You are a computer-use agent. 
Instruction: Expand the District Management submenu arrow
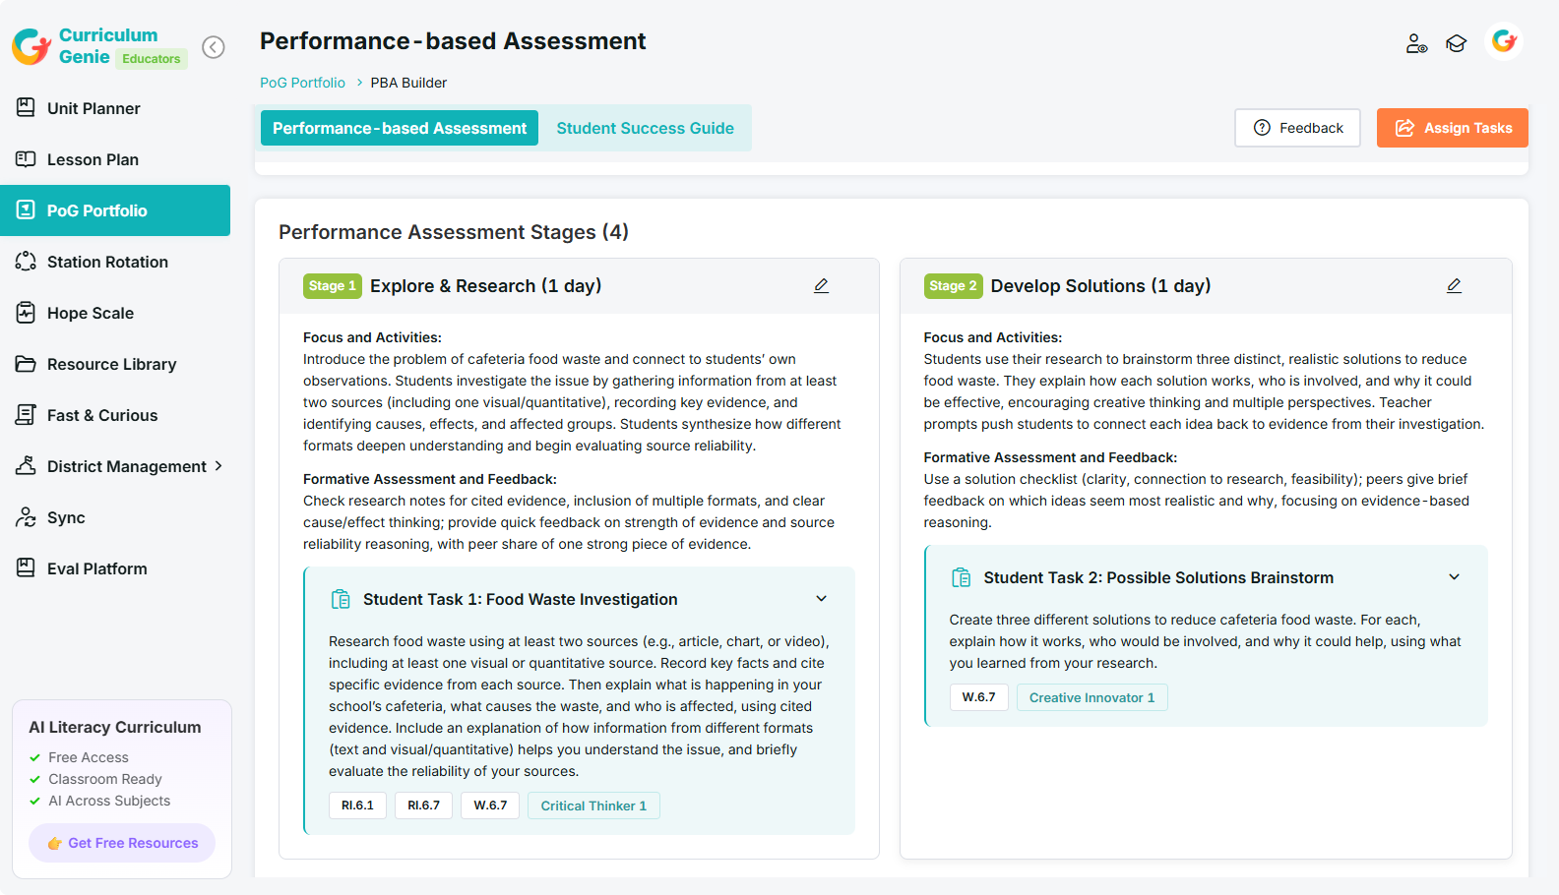[218, 465]
